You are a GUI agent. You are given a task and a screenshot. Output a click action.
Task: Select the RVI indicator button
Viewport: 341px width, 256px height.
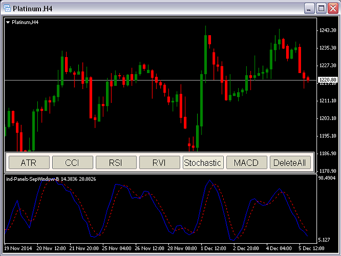coord(159,163)
